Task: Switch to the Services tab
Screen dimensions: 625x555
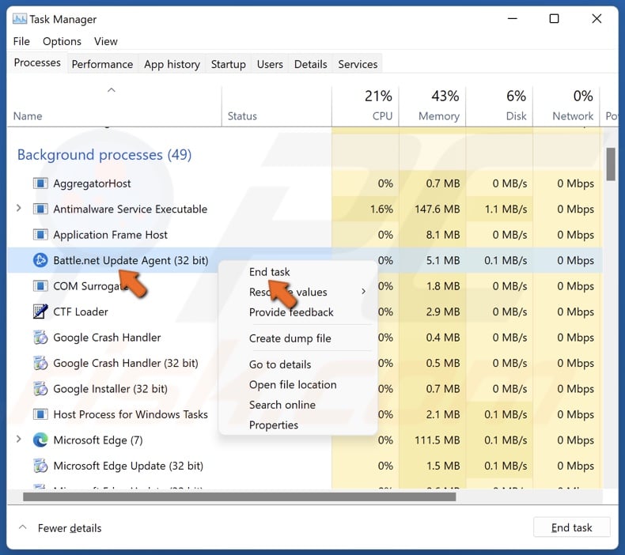Action: pos(358,64)
